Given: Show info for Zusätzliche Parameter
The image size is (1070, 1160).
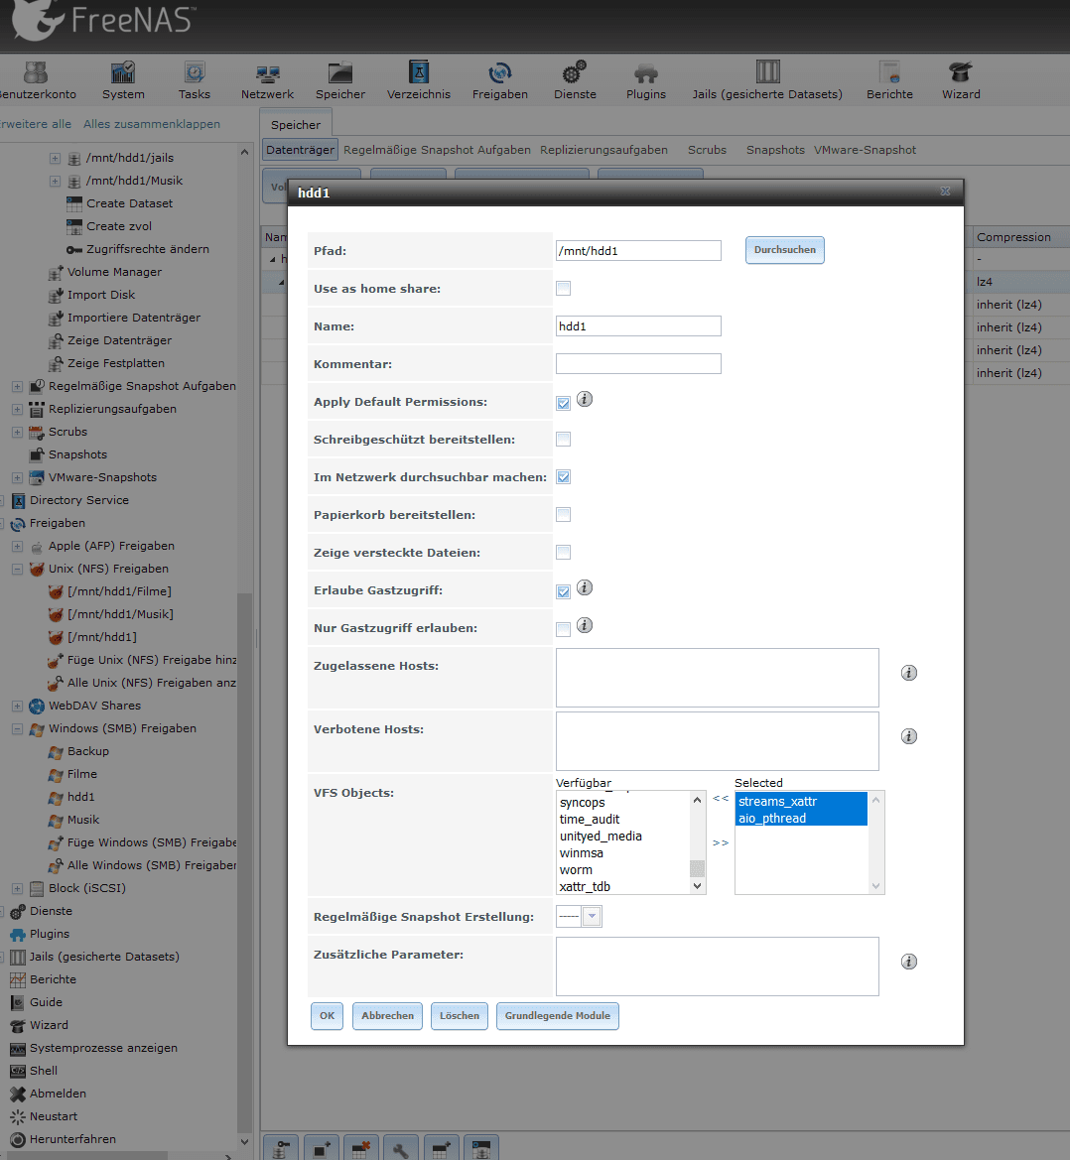Looking at the screenshot, I should point(908,961).
